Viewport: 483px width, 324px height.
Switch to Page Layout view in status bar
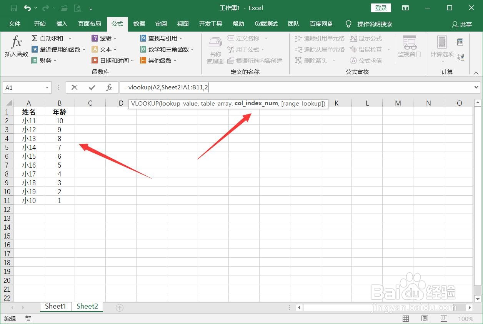coord(424,319)
